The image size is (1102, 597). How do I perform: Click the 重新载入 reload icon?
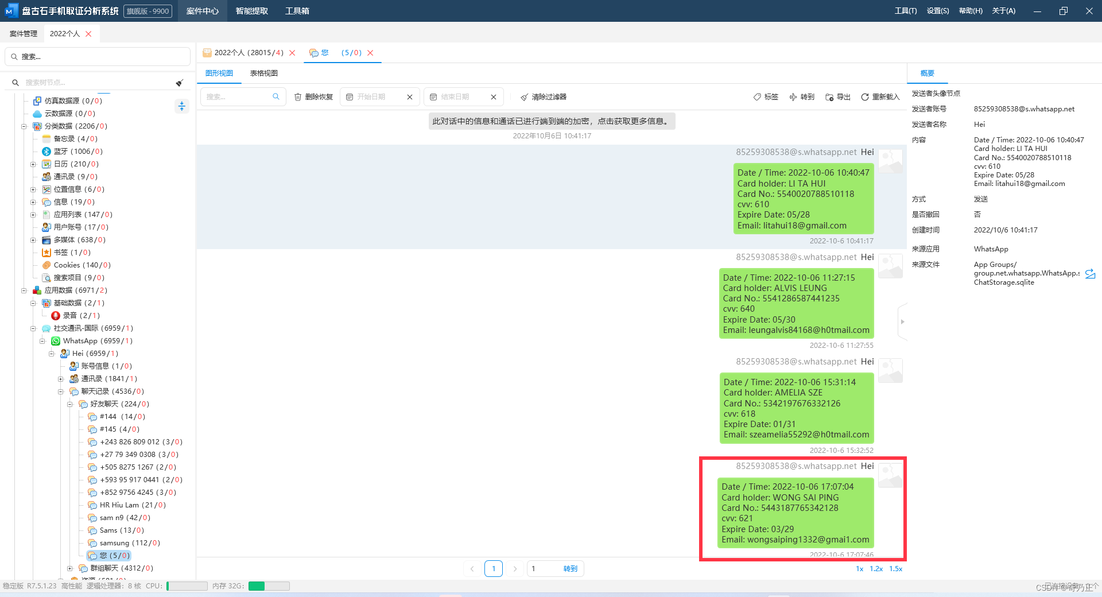[865, 97]
